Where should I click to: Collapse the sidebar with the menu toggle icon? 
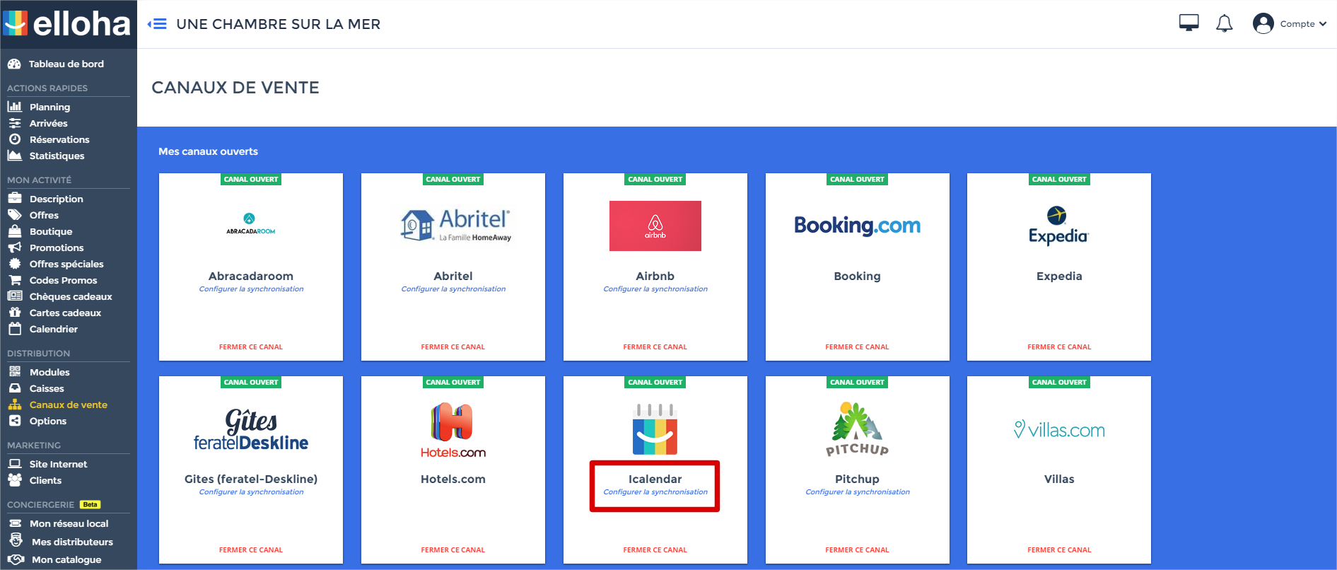point(157,24)
